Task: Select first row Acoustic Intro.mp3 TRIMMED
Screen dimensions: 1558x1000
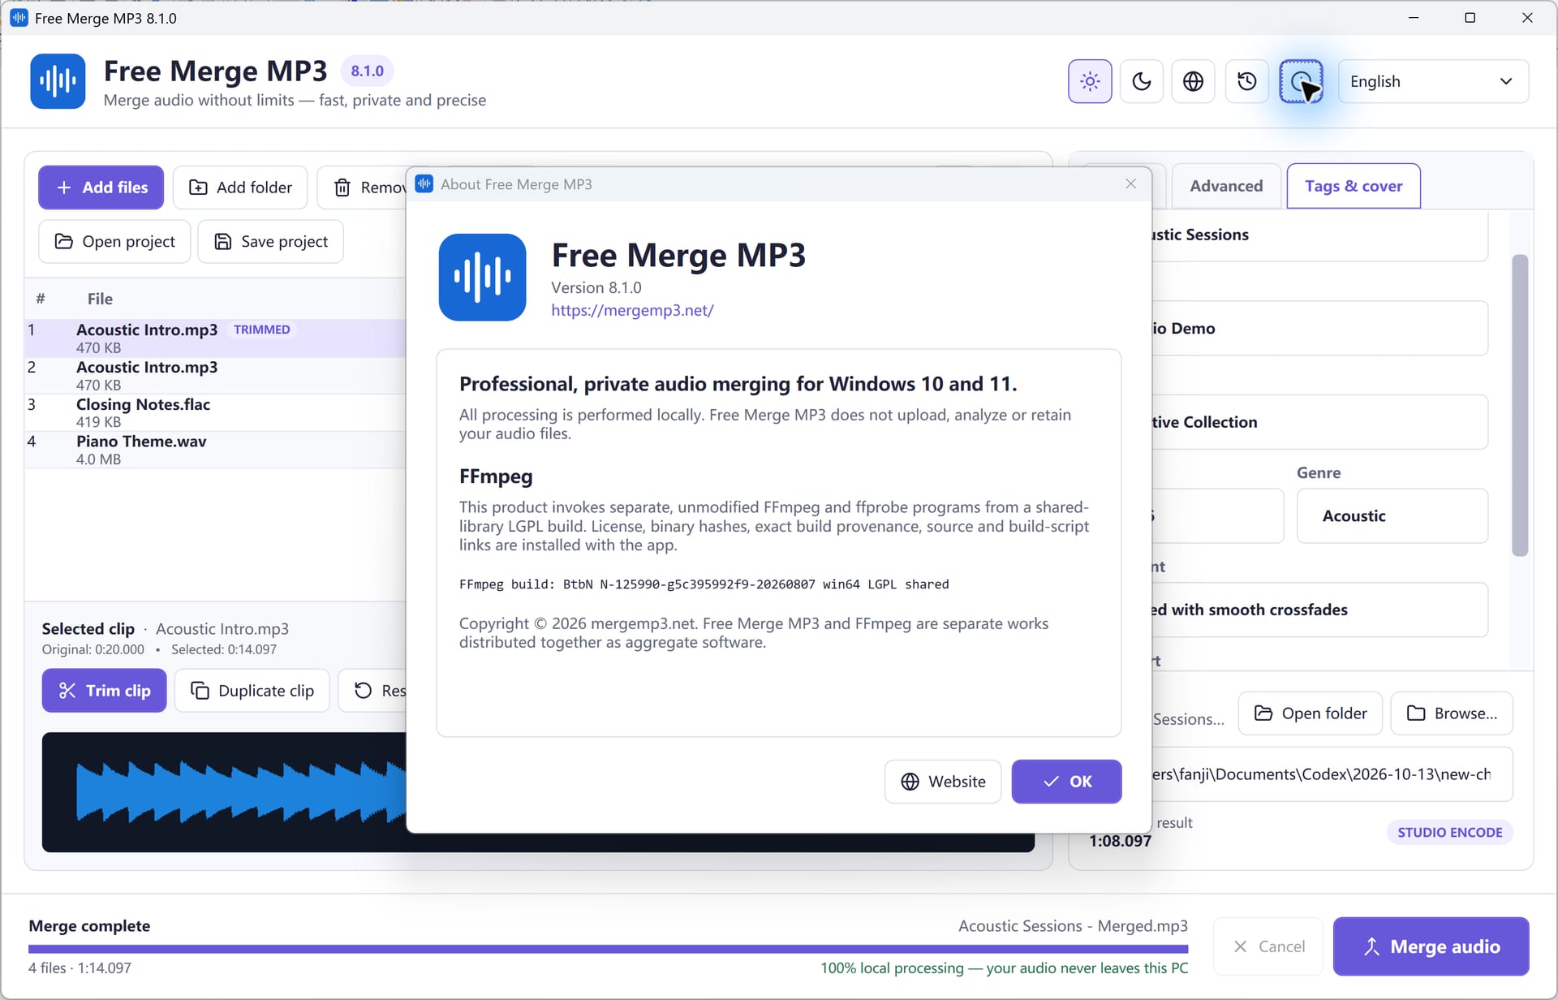Action: click(x=215, y=338)
